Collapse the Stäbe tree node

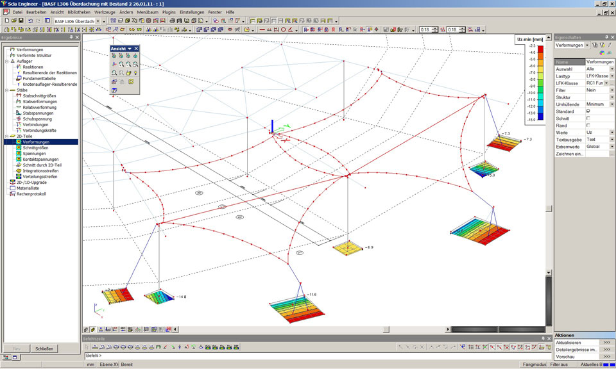click(6, 90)
